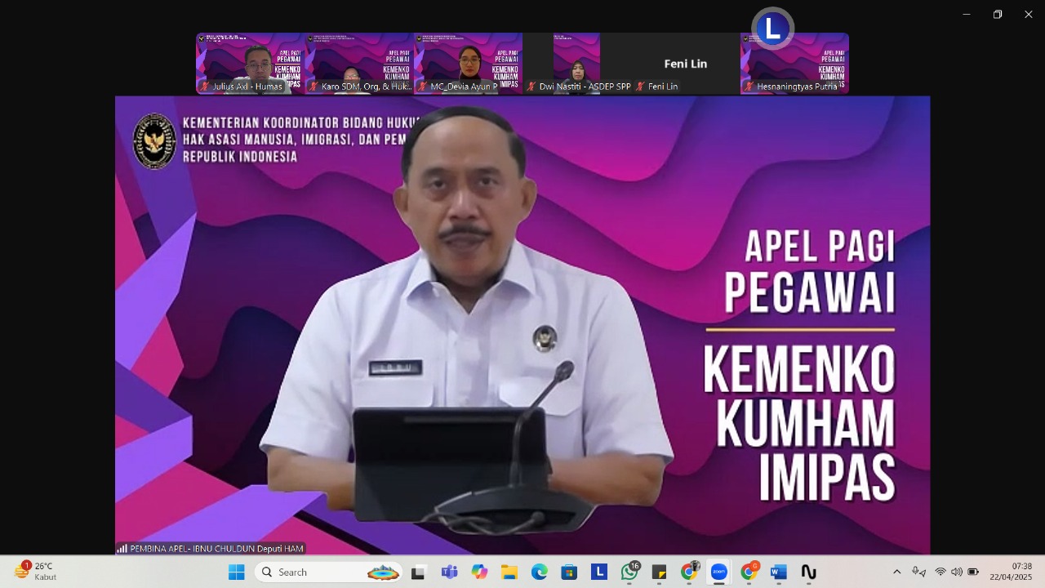Select Karo SDM participant video thumbnail

359,63
